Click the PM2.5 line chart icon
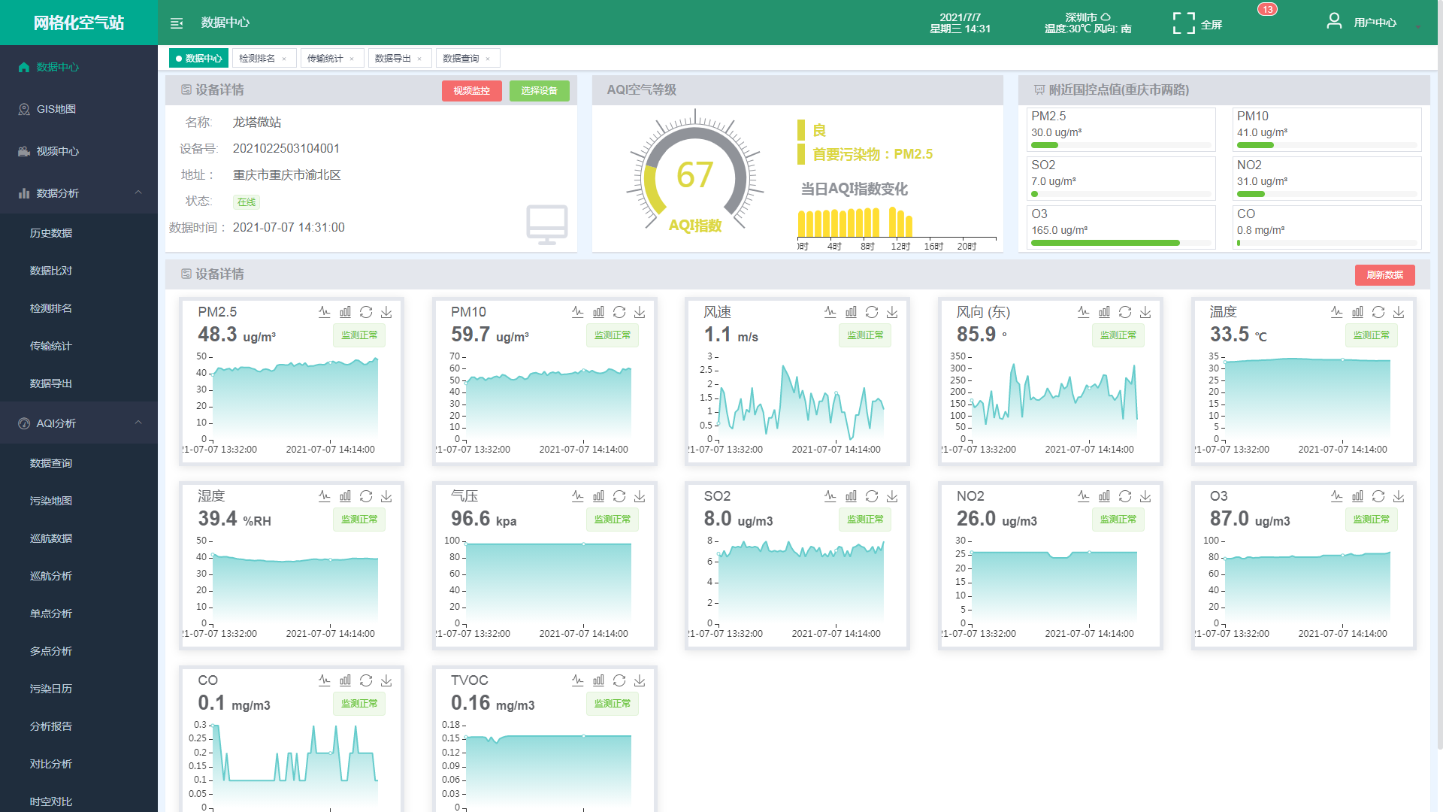Screen dimensions: 1443x812 click(x=324, y=312)
